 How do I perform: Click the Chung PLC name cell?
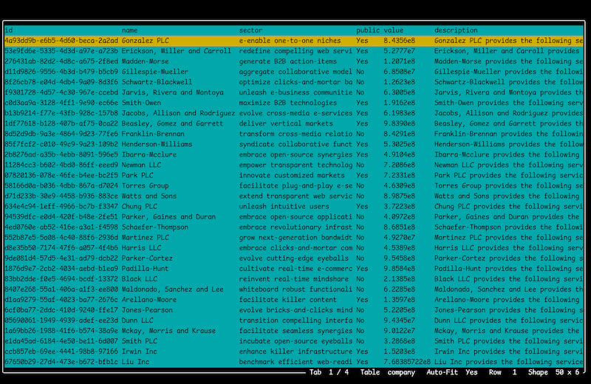[140, 206]
